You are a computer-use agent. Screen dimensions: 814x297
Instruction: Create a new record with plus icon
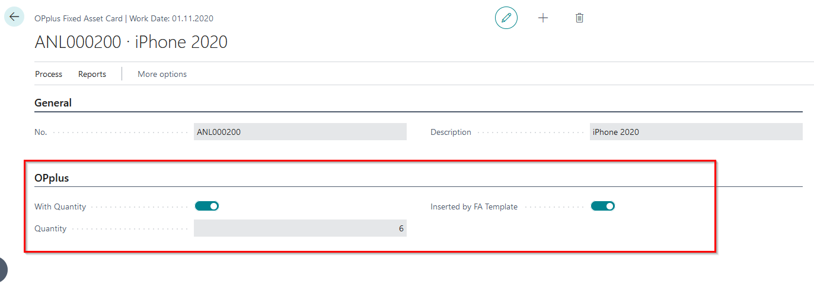click(543, 18)
